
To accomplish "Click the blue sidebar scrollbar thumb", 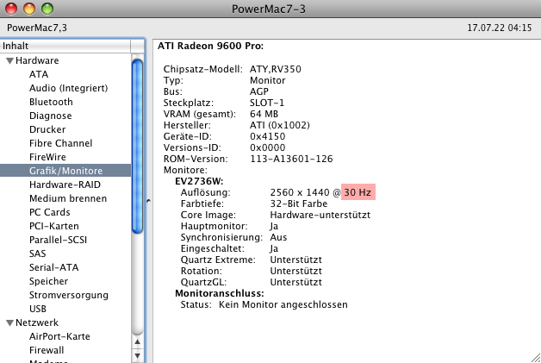I will (137, 147).
